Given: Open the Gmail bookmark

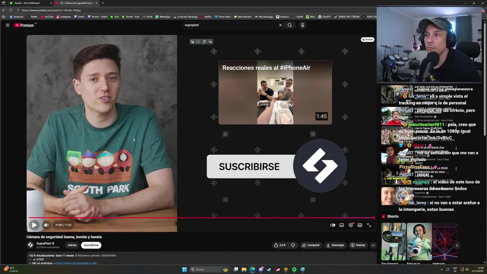Looking at the screenshot, I should click(x=147, y=17).
